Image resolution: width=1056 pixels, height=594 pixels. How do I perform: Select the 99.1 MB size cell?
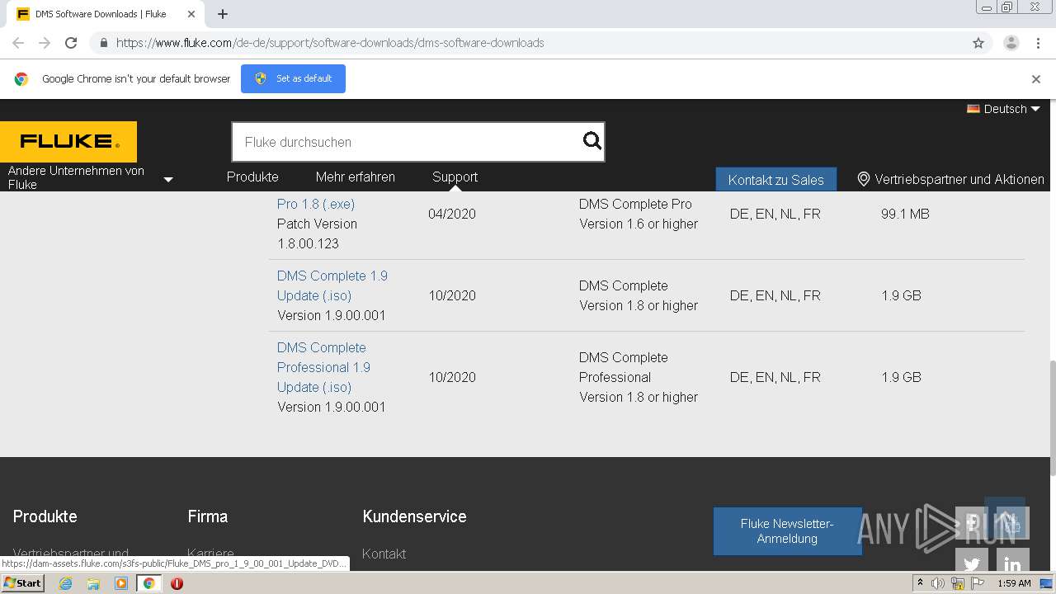coord(905,214)
